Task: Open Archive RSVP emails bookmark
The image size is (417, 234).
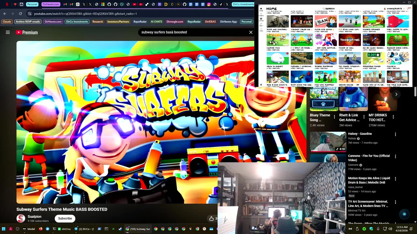Action: tap(28, 21)
